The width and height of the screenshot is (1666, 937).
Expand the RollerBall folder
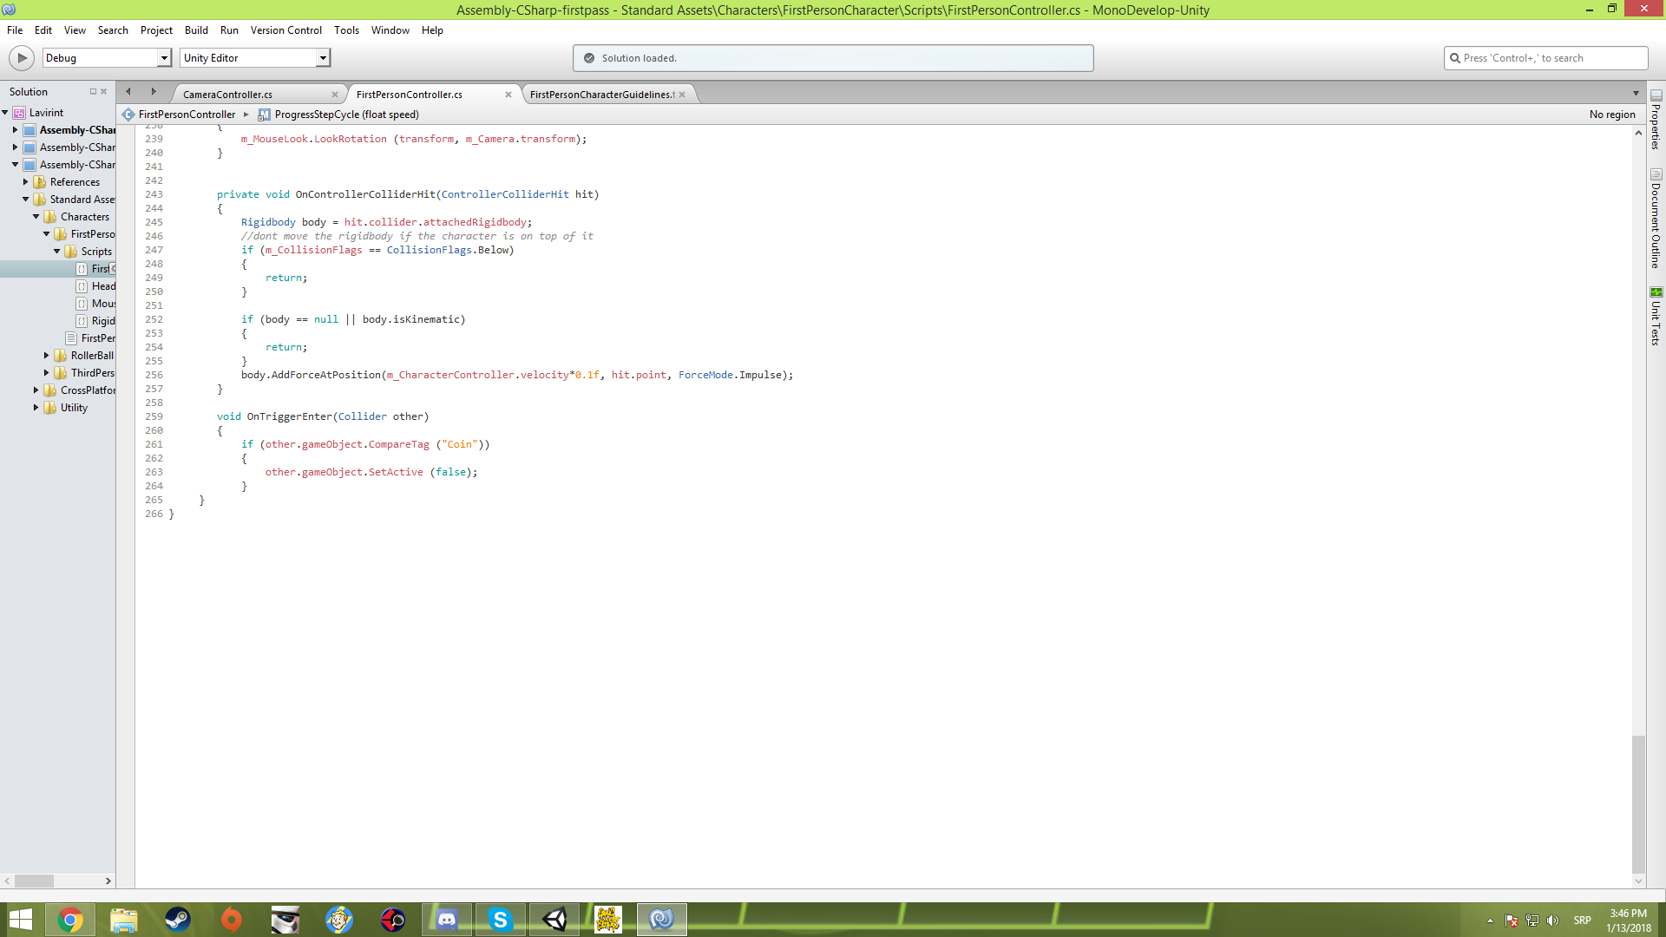click(x=46, y=356)
